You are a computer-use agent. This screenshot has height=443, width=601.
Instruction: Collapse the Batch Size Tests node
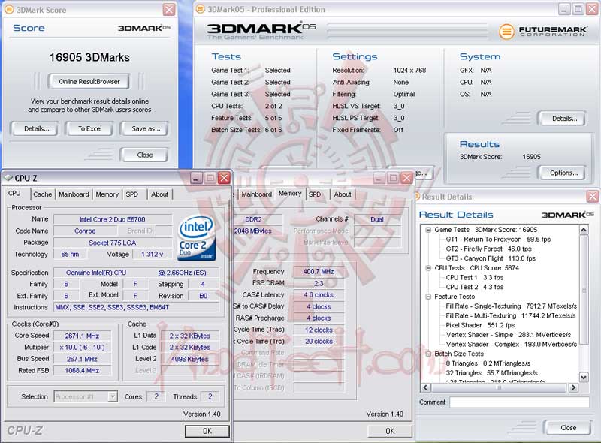coord(428,354)
